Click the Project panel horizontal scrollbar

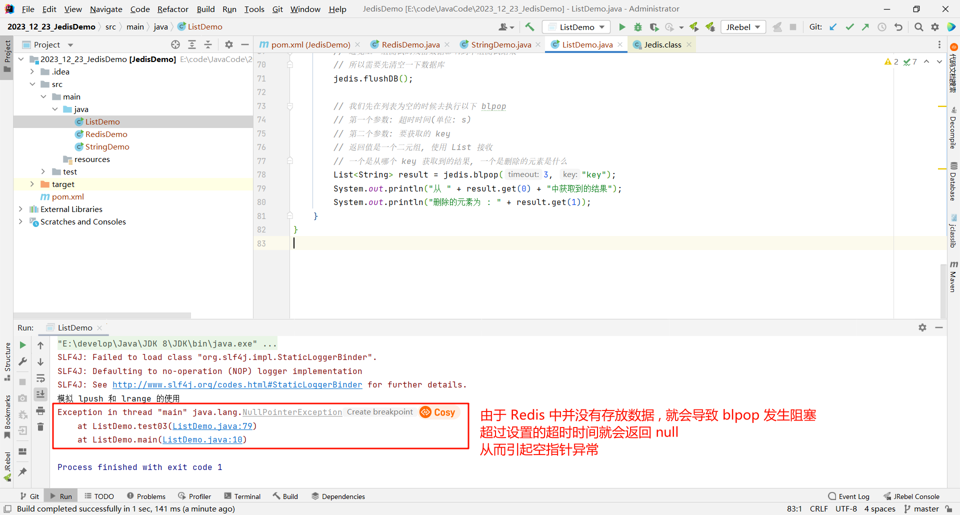tap(102, 315)
